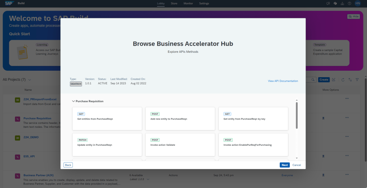This screenshot has height=188, width=367.
Task: Collapse the Purchase Requisition section
Action: point(73,101)
